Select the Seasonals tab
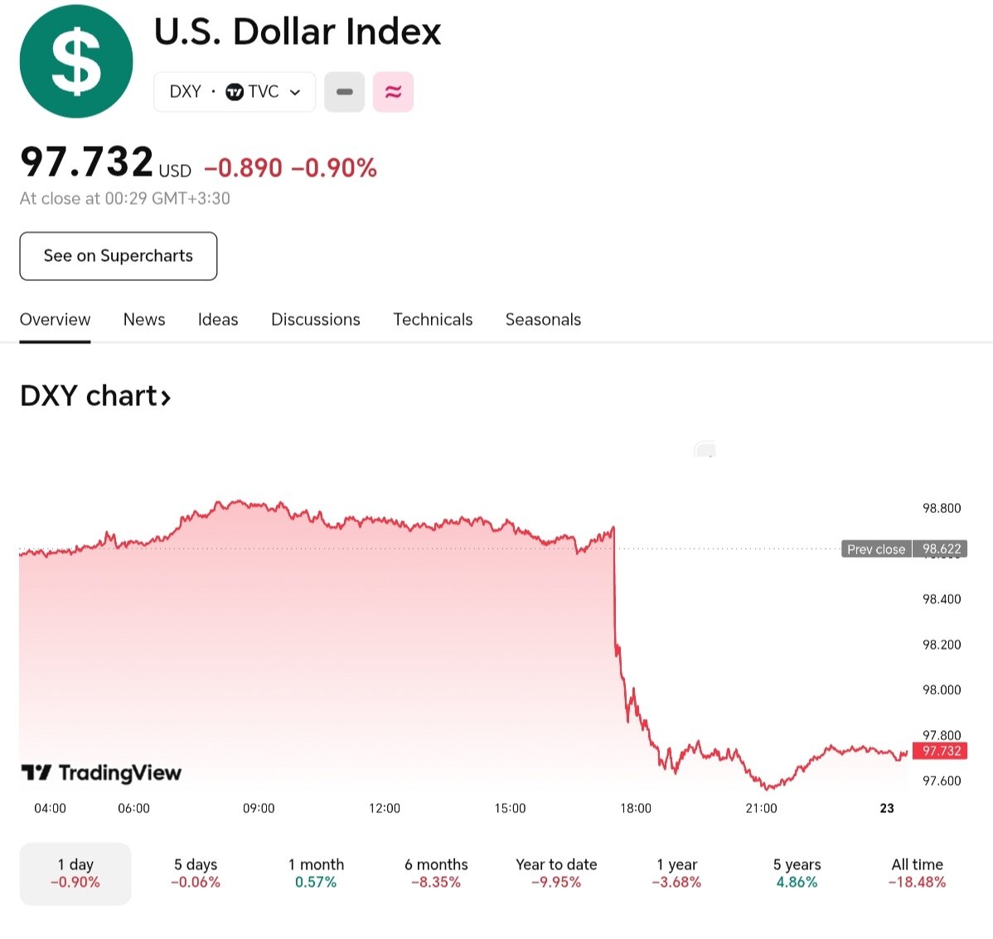This screenshot has width=993, height=939. point(543,320)
